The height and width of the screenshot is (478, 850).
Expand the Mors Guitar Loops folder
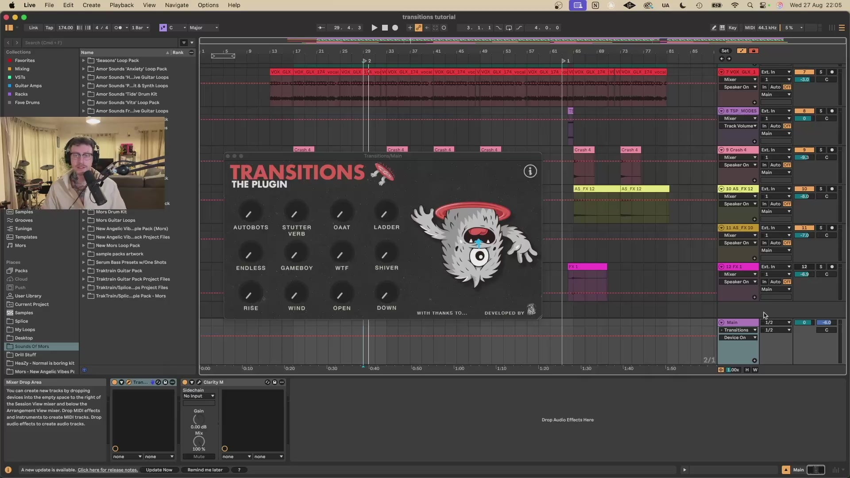(x=83, y=220)
